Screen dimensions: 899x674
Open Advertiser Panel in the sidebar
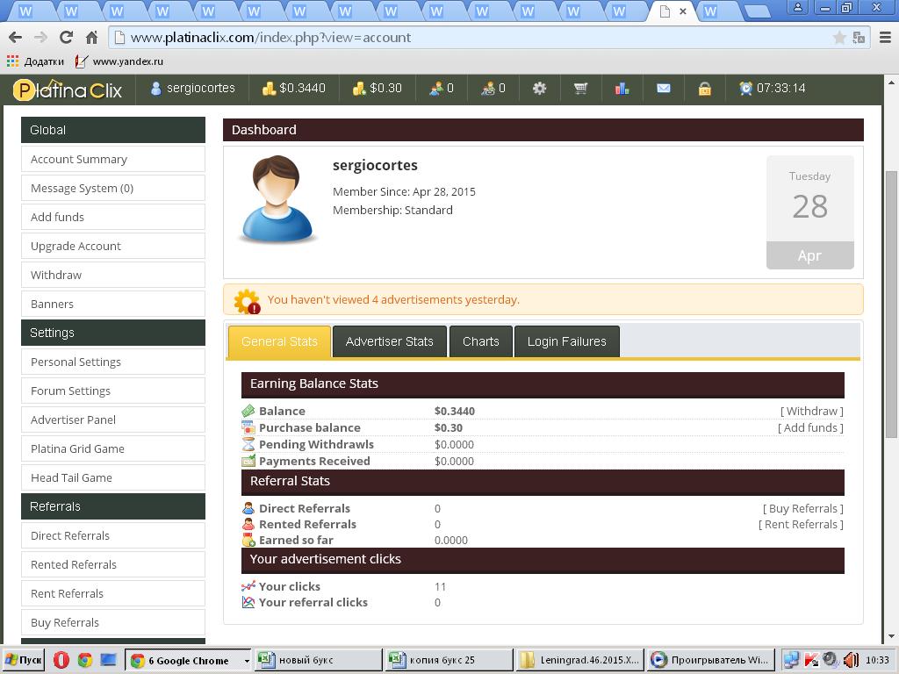(113, 420)
